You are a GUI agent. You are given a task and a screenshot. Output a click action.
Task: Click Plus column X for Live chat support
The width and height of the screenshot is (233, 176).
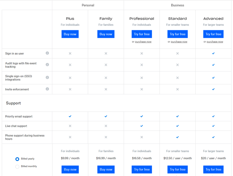pyautogui.click(x=70, y=126)
